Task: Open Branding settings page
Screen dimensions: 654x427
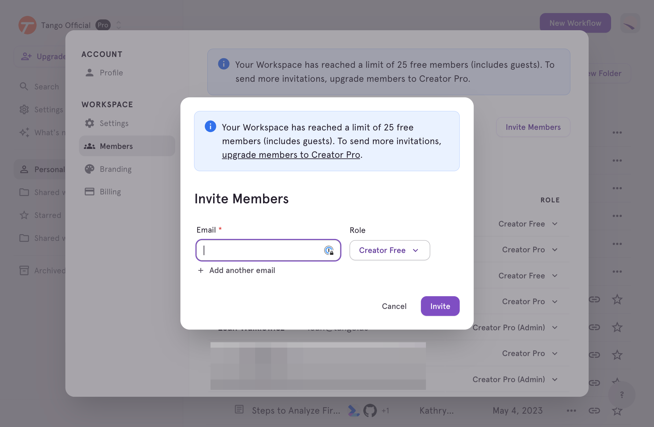Action: point(108,169)
